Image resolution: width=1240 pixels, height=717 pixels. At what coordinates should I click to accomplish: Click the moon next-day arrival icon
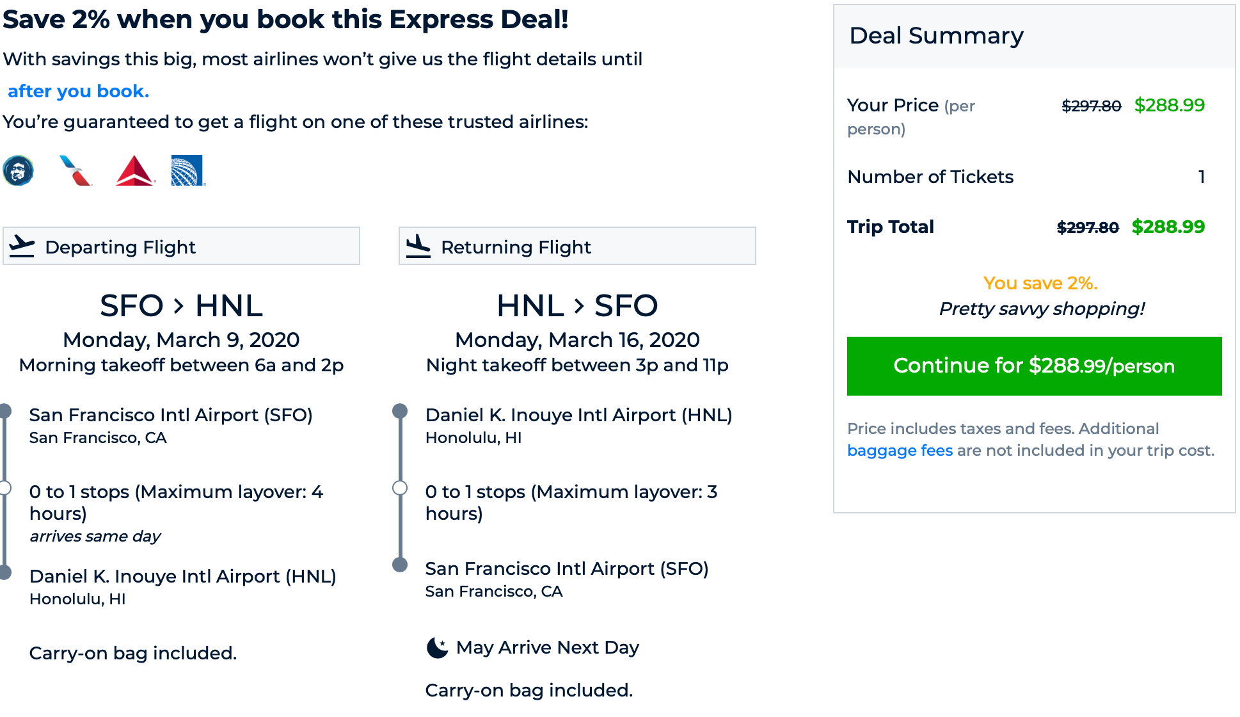tap(438, 648)
